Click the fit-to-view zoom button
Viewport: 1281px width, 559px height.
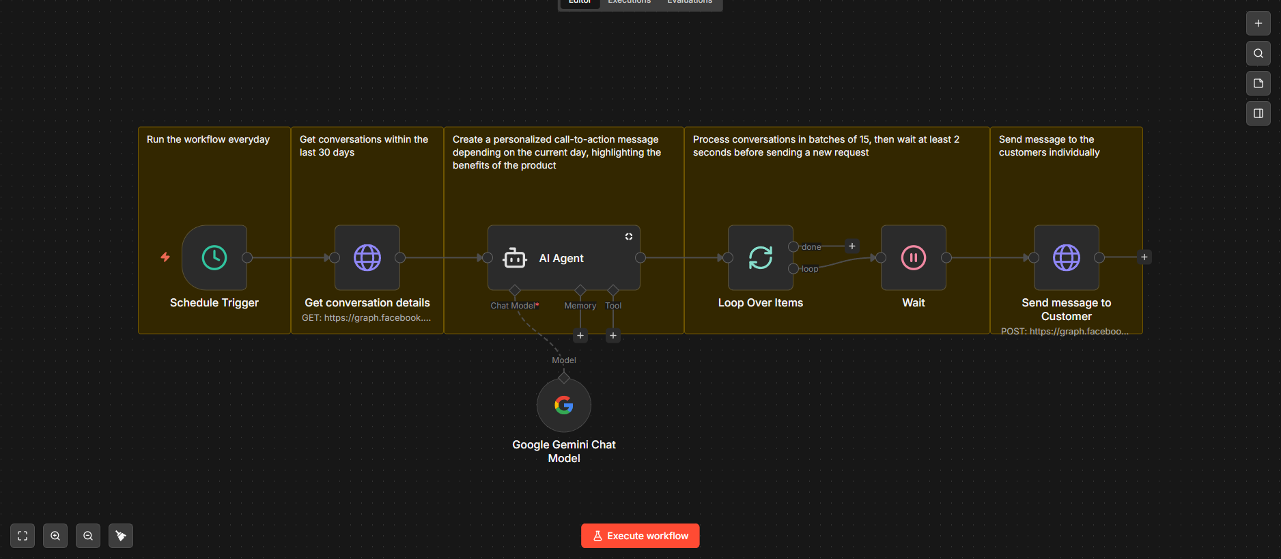23,536
